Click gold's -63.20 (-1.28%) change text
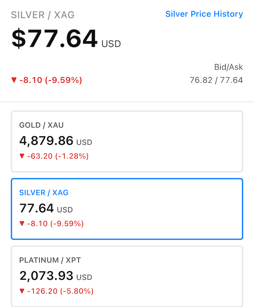 click(x=58, y=156)
